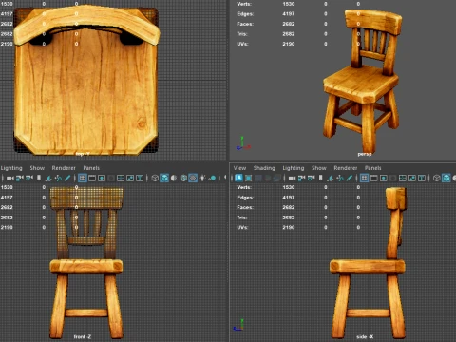Click Select Camera icon in side view toolbar
The height and width of the screenshot is (342, 456).
292,178
